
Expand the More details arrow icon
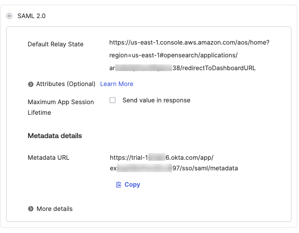coord(31,209)
